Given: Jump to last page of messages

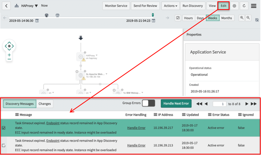Looking at the screenshot, I should pyautogui.click(x=254, y=104).
